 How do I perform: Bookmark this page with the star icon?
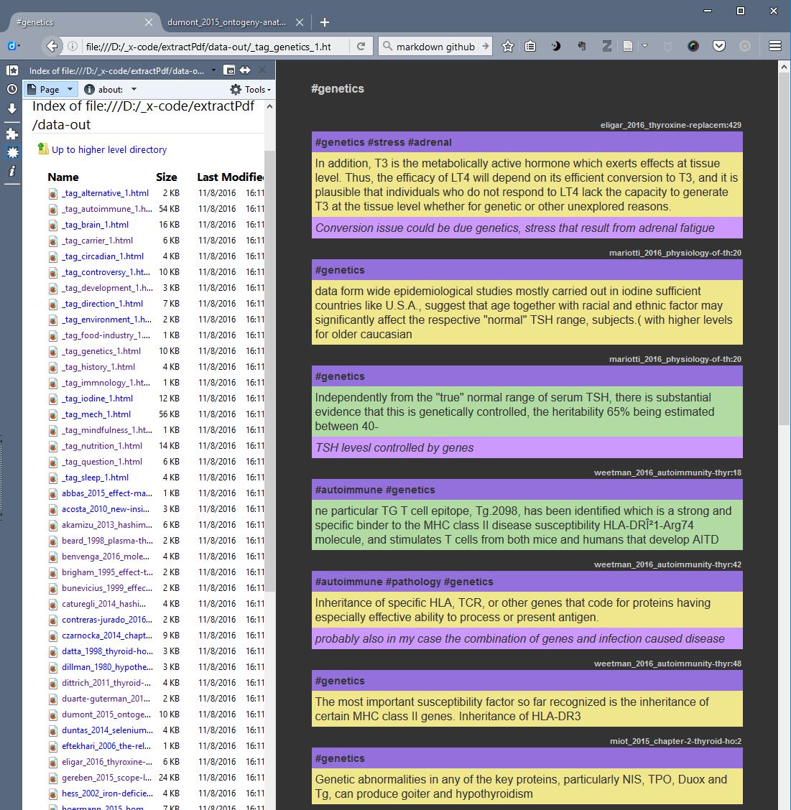[x=508, y=47]
